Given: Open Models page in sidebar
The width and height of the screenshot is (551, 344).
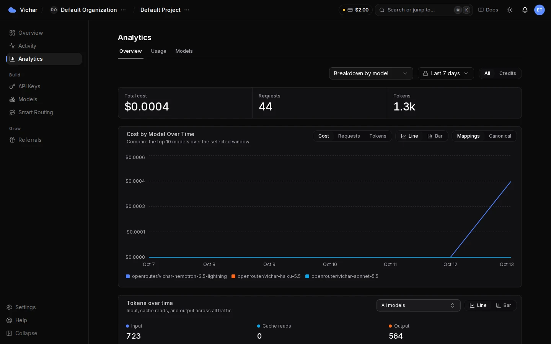Looking at the screenshot, I should point(44,99).
